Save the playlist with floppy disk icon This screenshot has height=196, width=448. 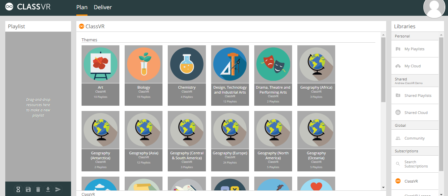point(28,189)
